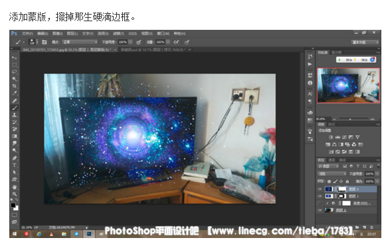Select the Clone Stamp tool

coord(15,115)
